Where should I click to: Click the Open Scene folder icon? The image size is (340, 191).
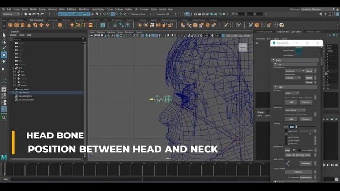(x=30, y=14)
